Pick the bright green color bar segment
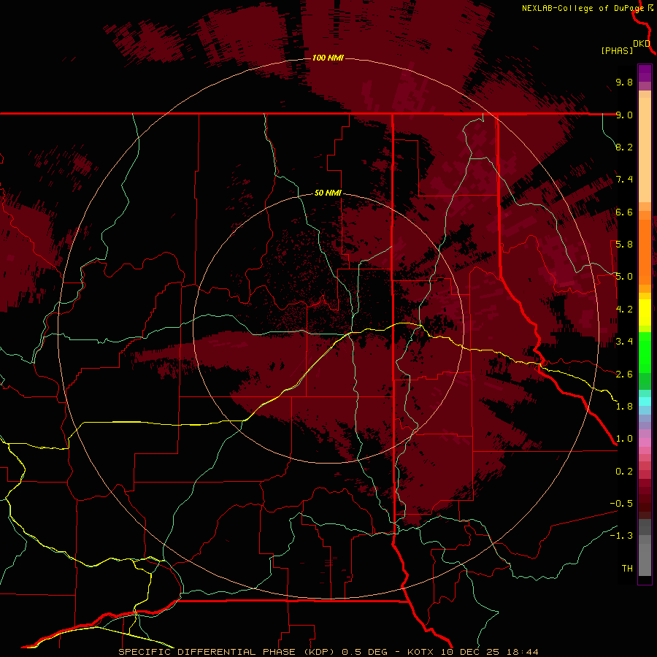Viewport: 657px width, 657px height. tap(645, 353)
